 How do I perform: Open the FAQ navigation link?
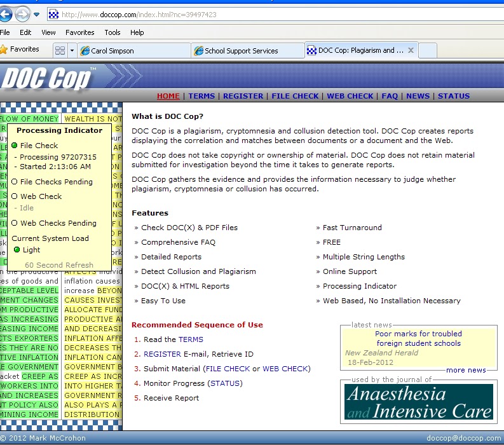click(390, 96)
